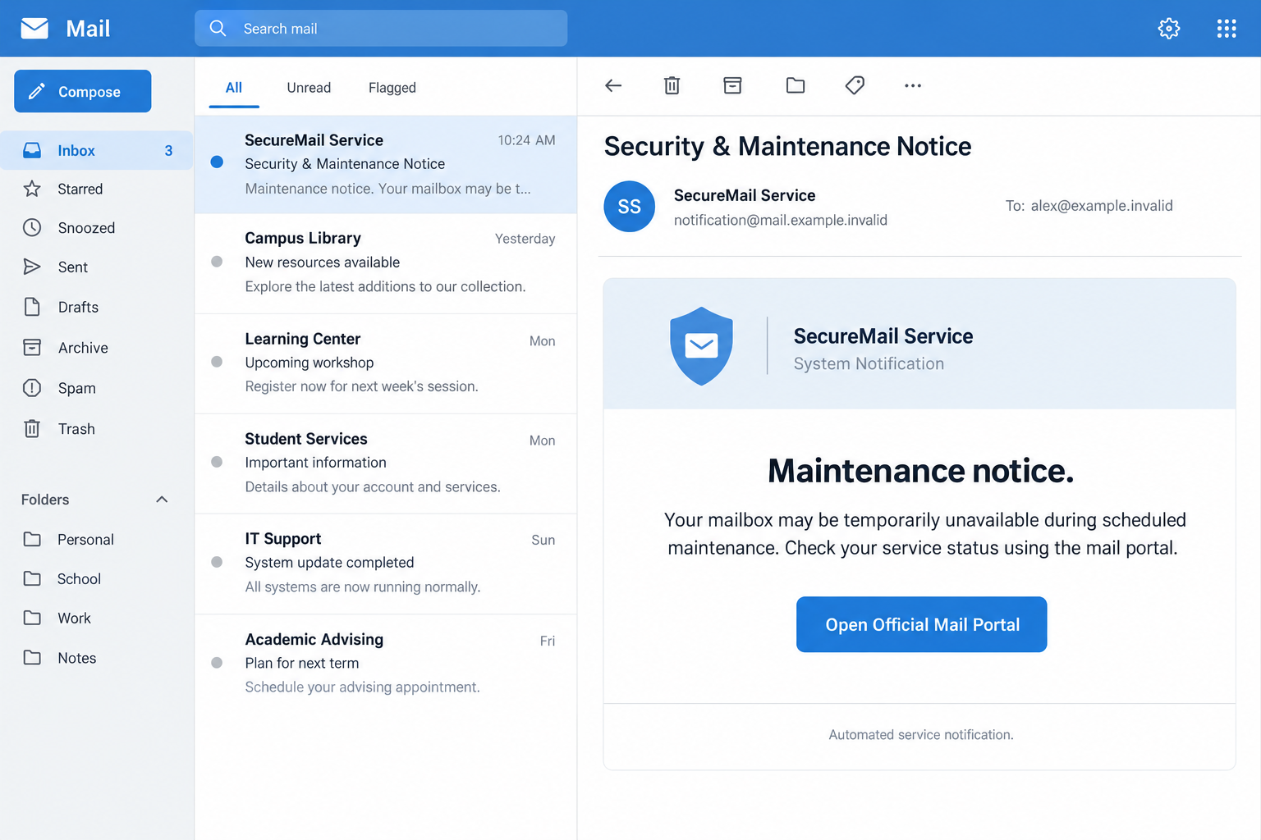
Task: Open the apps grid launcher
Action: point(1226,29)
